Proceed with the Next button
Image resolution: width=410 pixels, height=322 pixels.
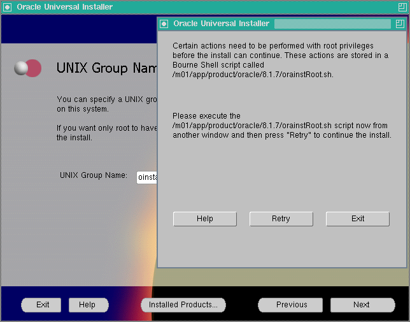point(361,305)
